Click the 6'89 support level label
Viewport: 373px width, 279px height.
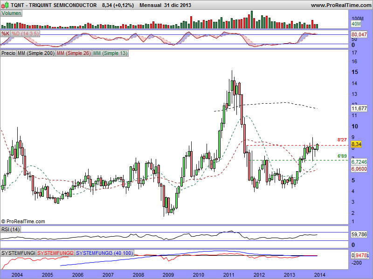[x=342, y=156]
